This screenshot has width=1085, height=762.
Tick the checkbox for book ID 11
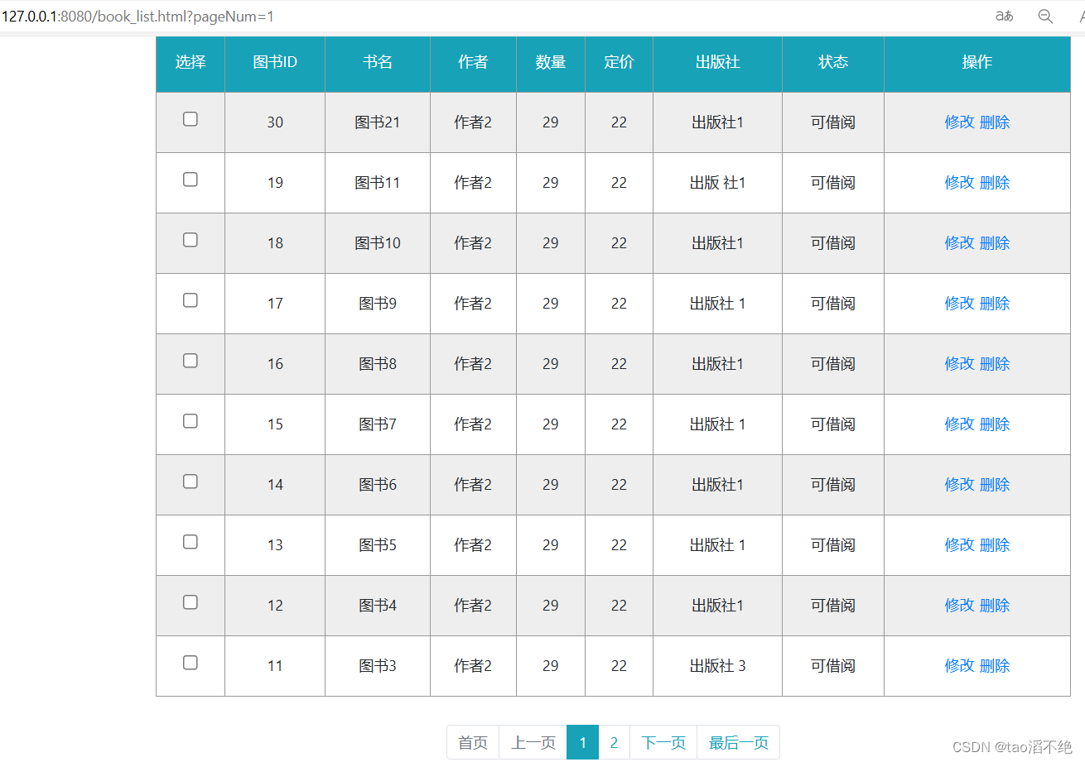click(x=190, y=663)
